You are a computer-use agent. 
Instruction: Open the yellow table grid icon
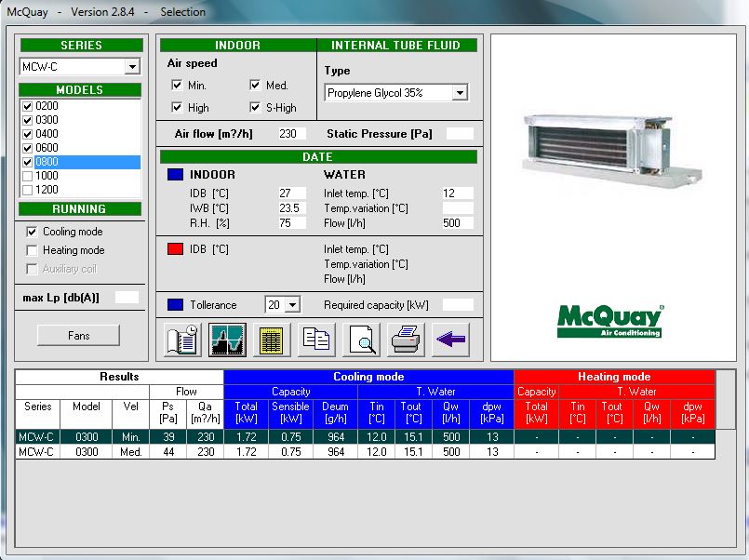tap(272, 340)
